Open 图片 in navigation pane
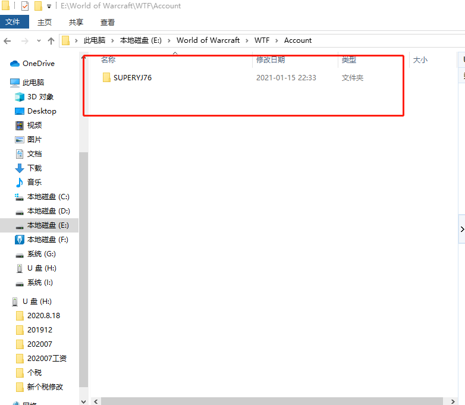This screenshot has width=465, height=405. tap(34, 139)
